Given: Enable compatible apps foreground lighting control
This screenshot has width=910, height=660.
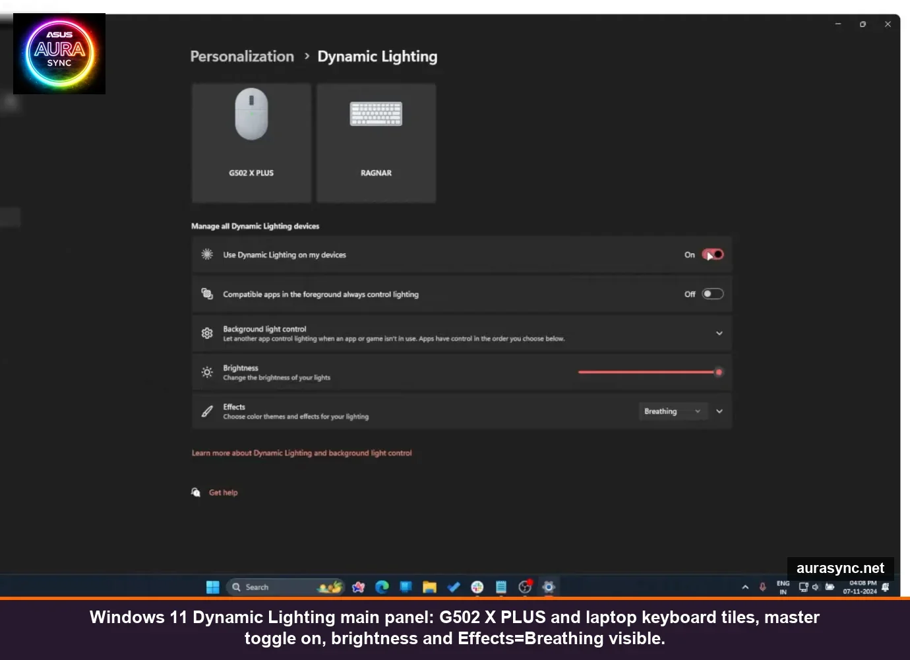Looking at the screenshot, I should (713, 294).
